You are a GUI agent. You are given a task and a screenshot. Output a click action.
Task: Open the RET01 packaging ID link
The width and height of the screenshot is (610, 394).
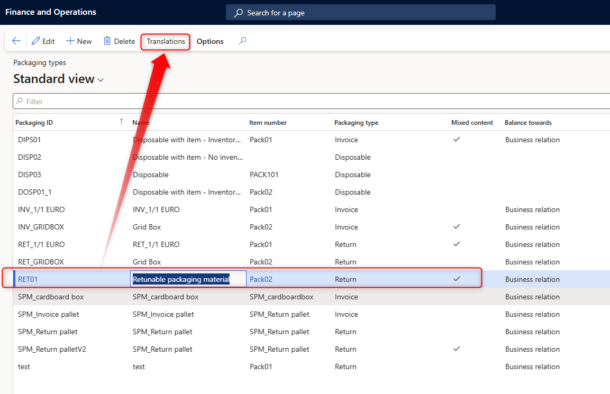coord(28,279)
